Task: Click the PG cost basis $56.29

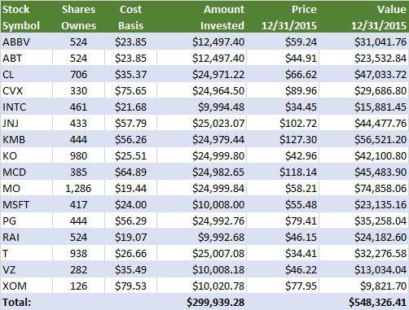Action: tap(130, 220)
